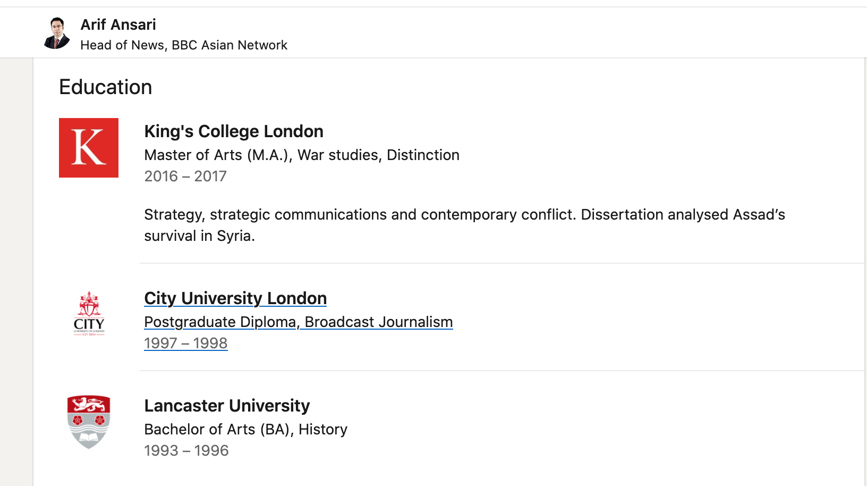Click the Arif Ansari name in header
This screenshot has width=867, height=486.
(118, 24)
